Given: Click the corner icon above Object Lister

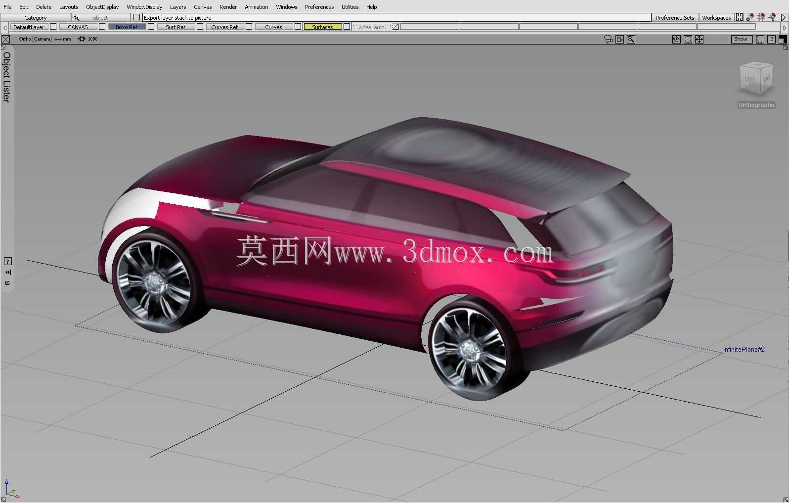Looking at the screenshot, I should tap(3, 47).
